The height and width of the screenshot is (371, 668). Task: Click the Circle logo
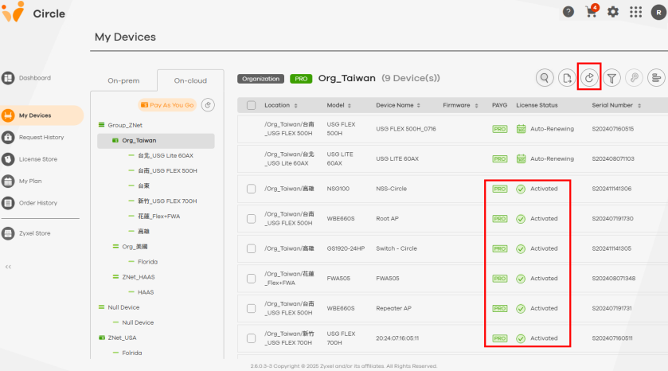point(33,13)
